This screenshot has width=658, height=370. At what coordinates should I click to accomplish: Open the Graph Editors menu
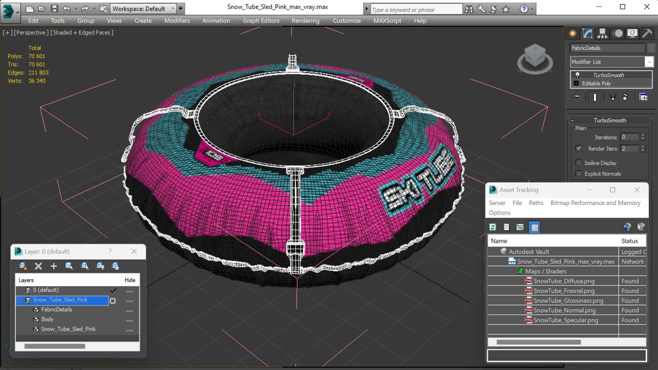point(261,21)
